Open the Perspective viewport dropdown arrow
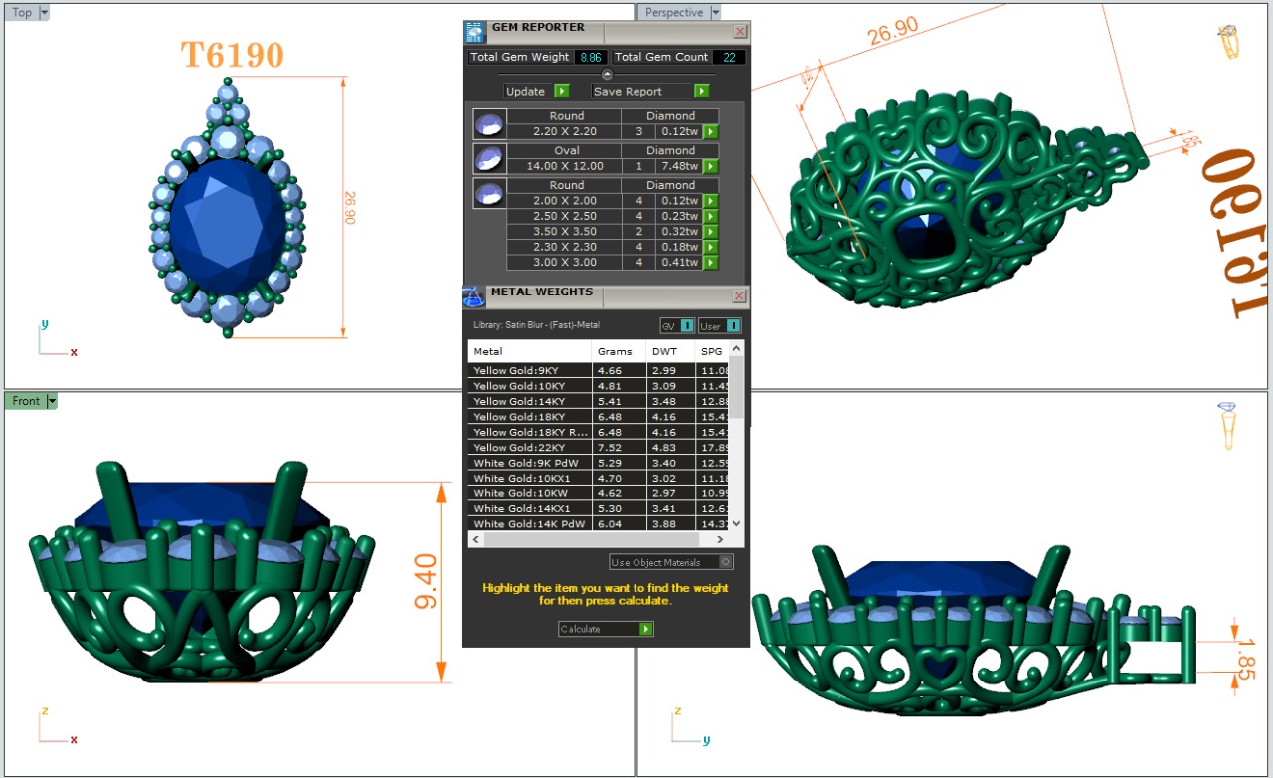 tap(714, 13)
